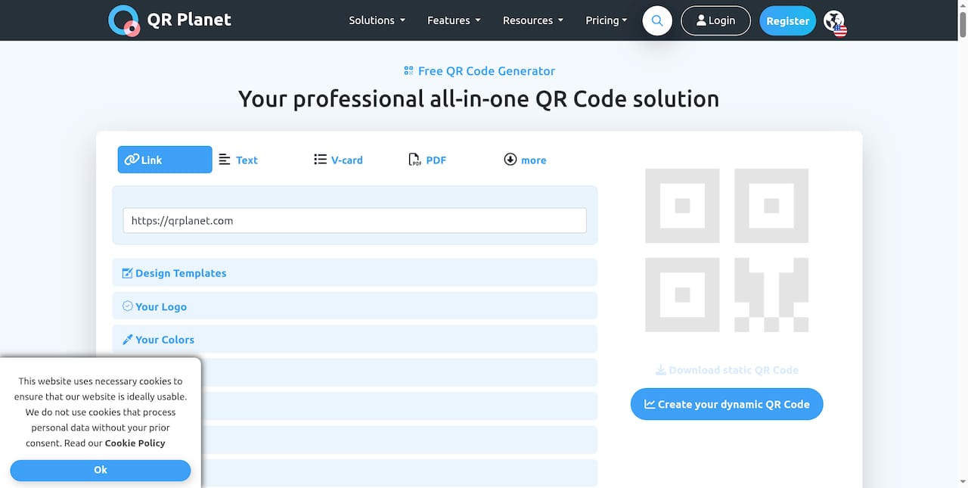Viewport: 968px width, 488px height.
Task: Click the Free QR Code Generator label
Action: tap(479, 71)
